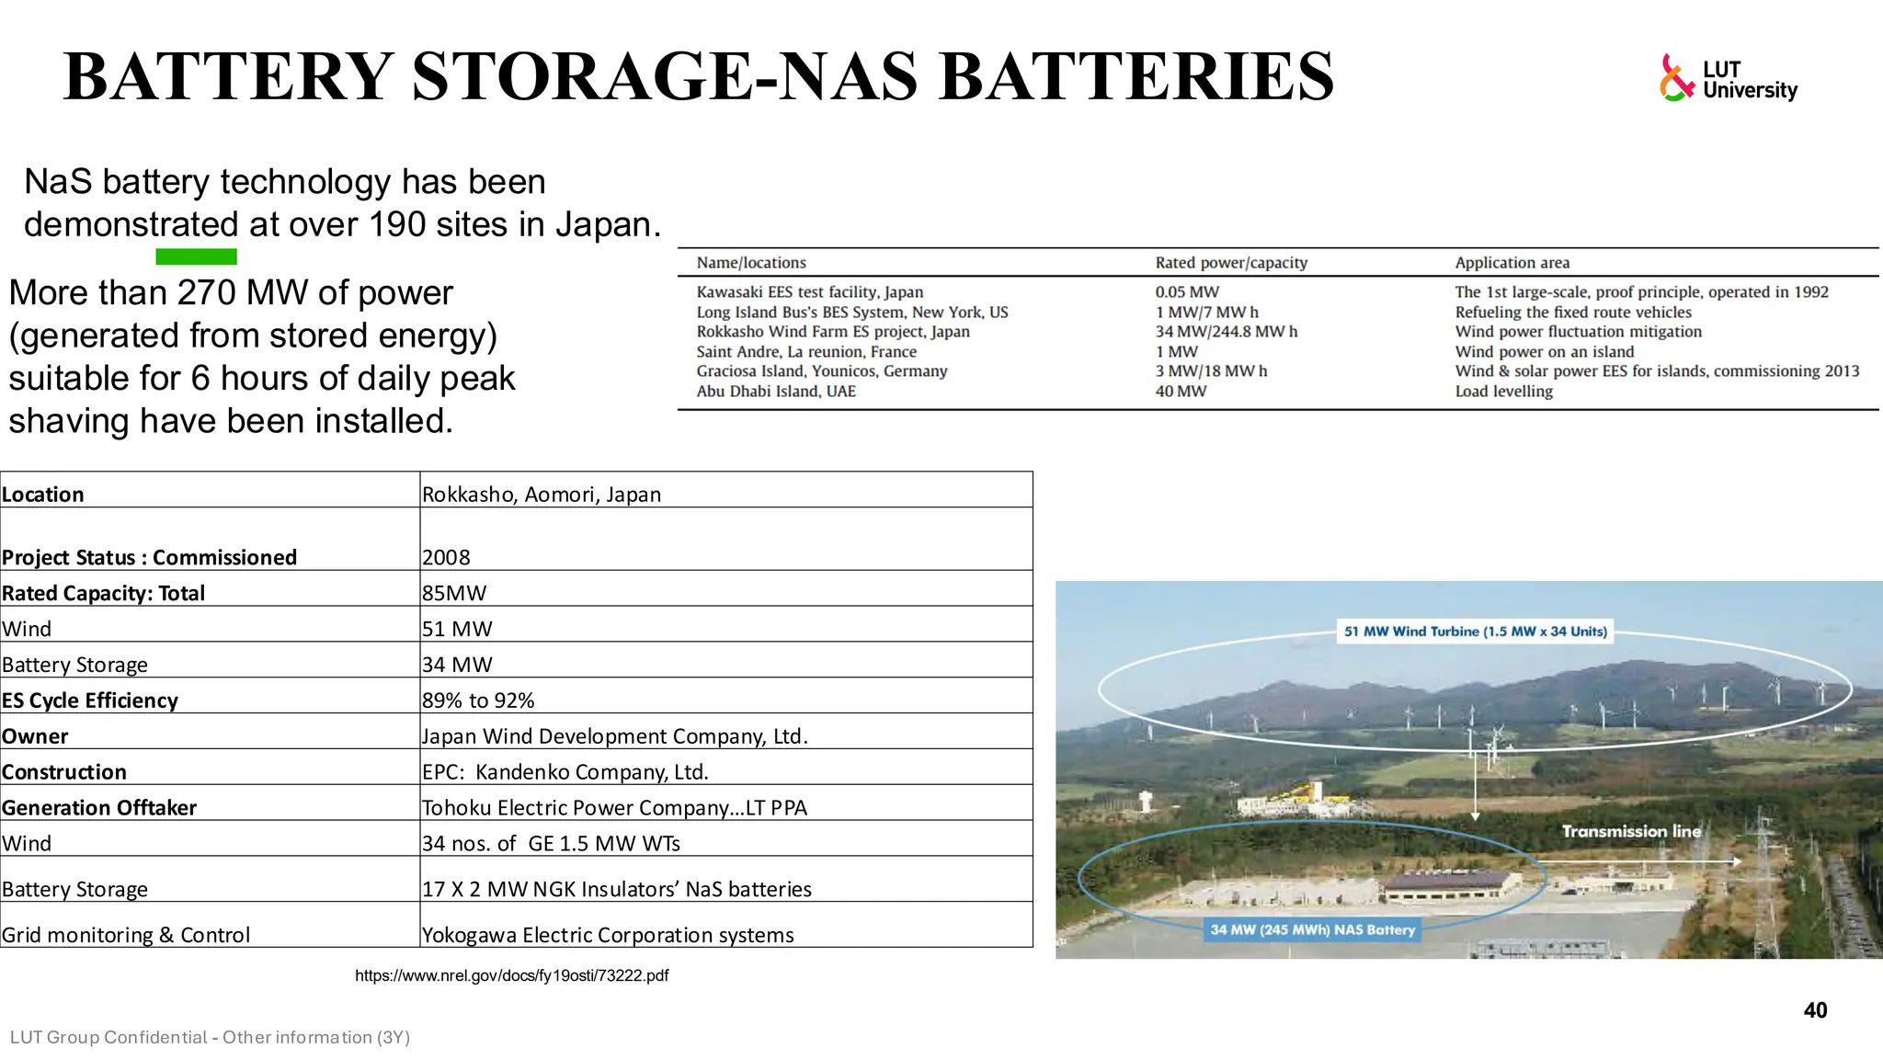Click 'Japan Wind Development Company, Ltd.' cell
1883x1059 pixels.
(x=726, y=732)
